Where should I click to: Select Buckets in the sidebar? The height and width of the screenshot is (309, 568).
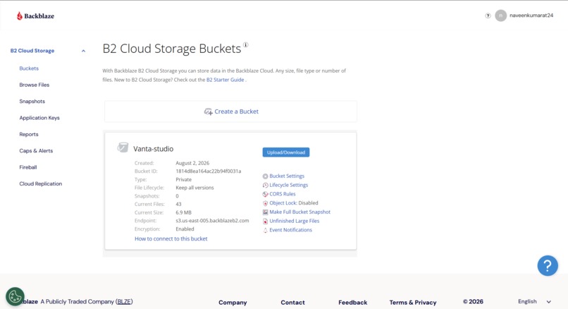click(29, 68)
